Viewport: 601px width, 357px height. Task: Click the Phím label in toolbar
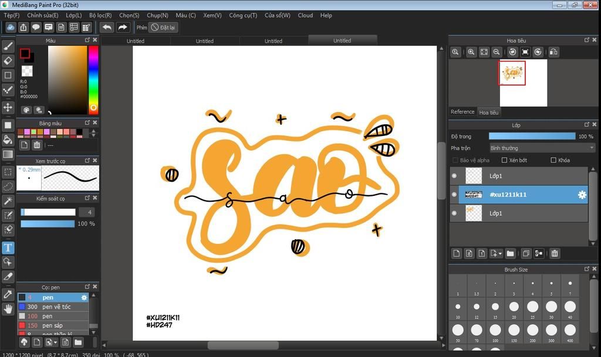pos(141,28)
